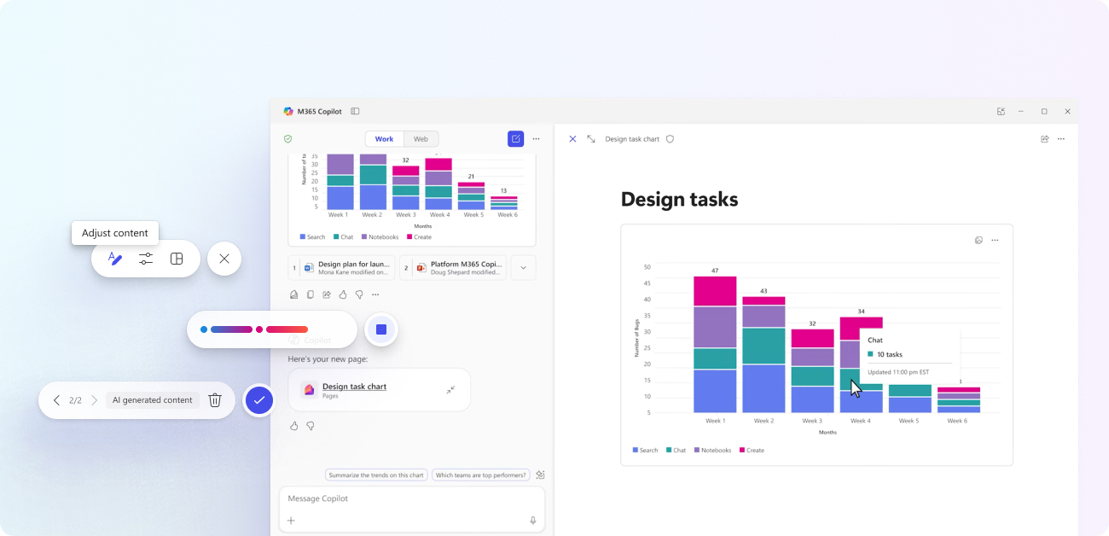The height and width of the screenshot is (536, 1109).
Task: Toggle the sidebar panel icon beside M365 Copilot
Action: click(355, 111)
